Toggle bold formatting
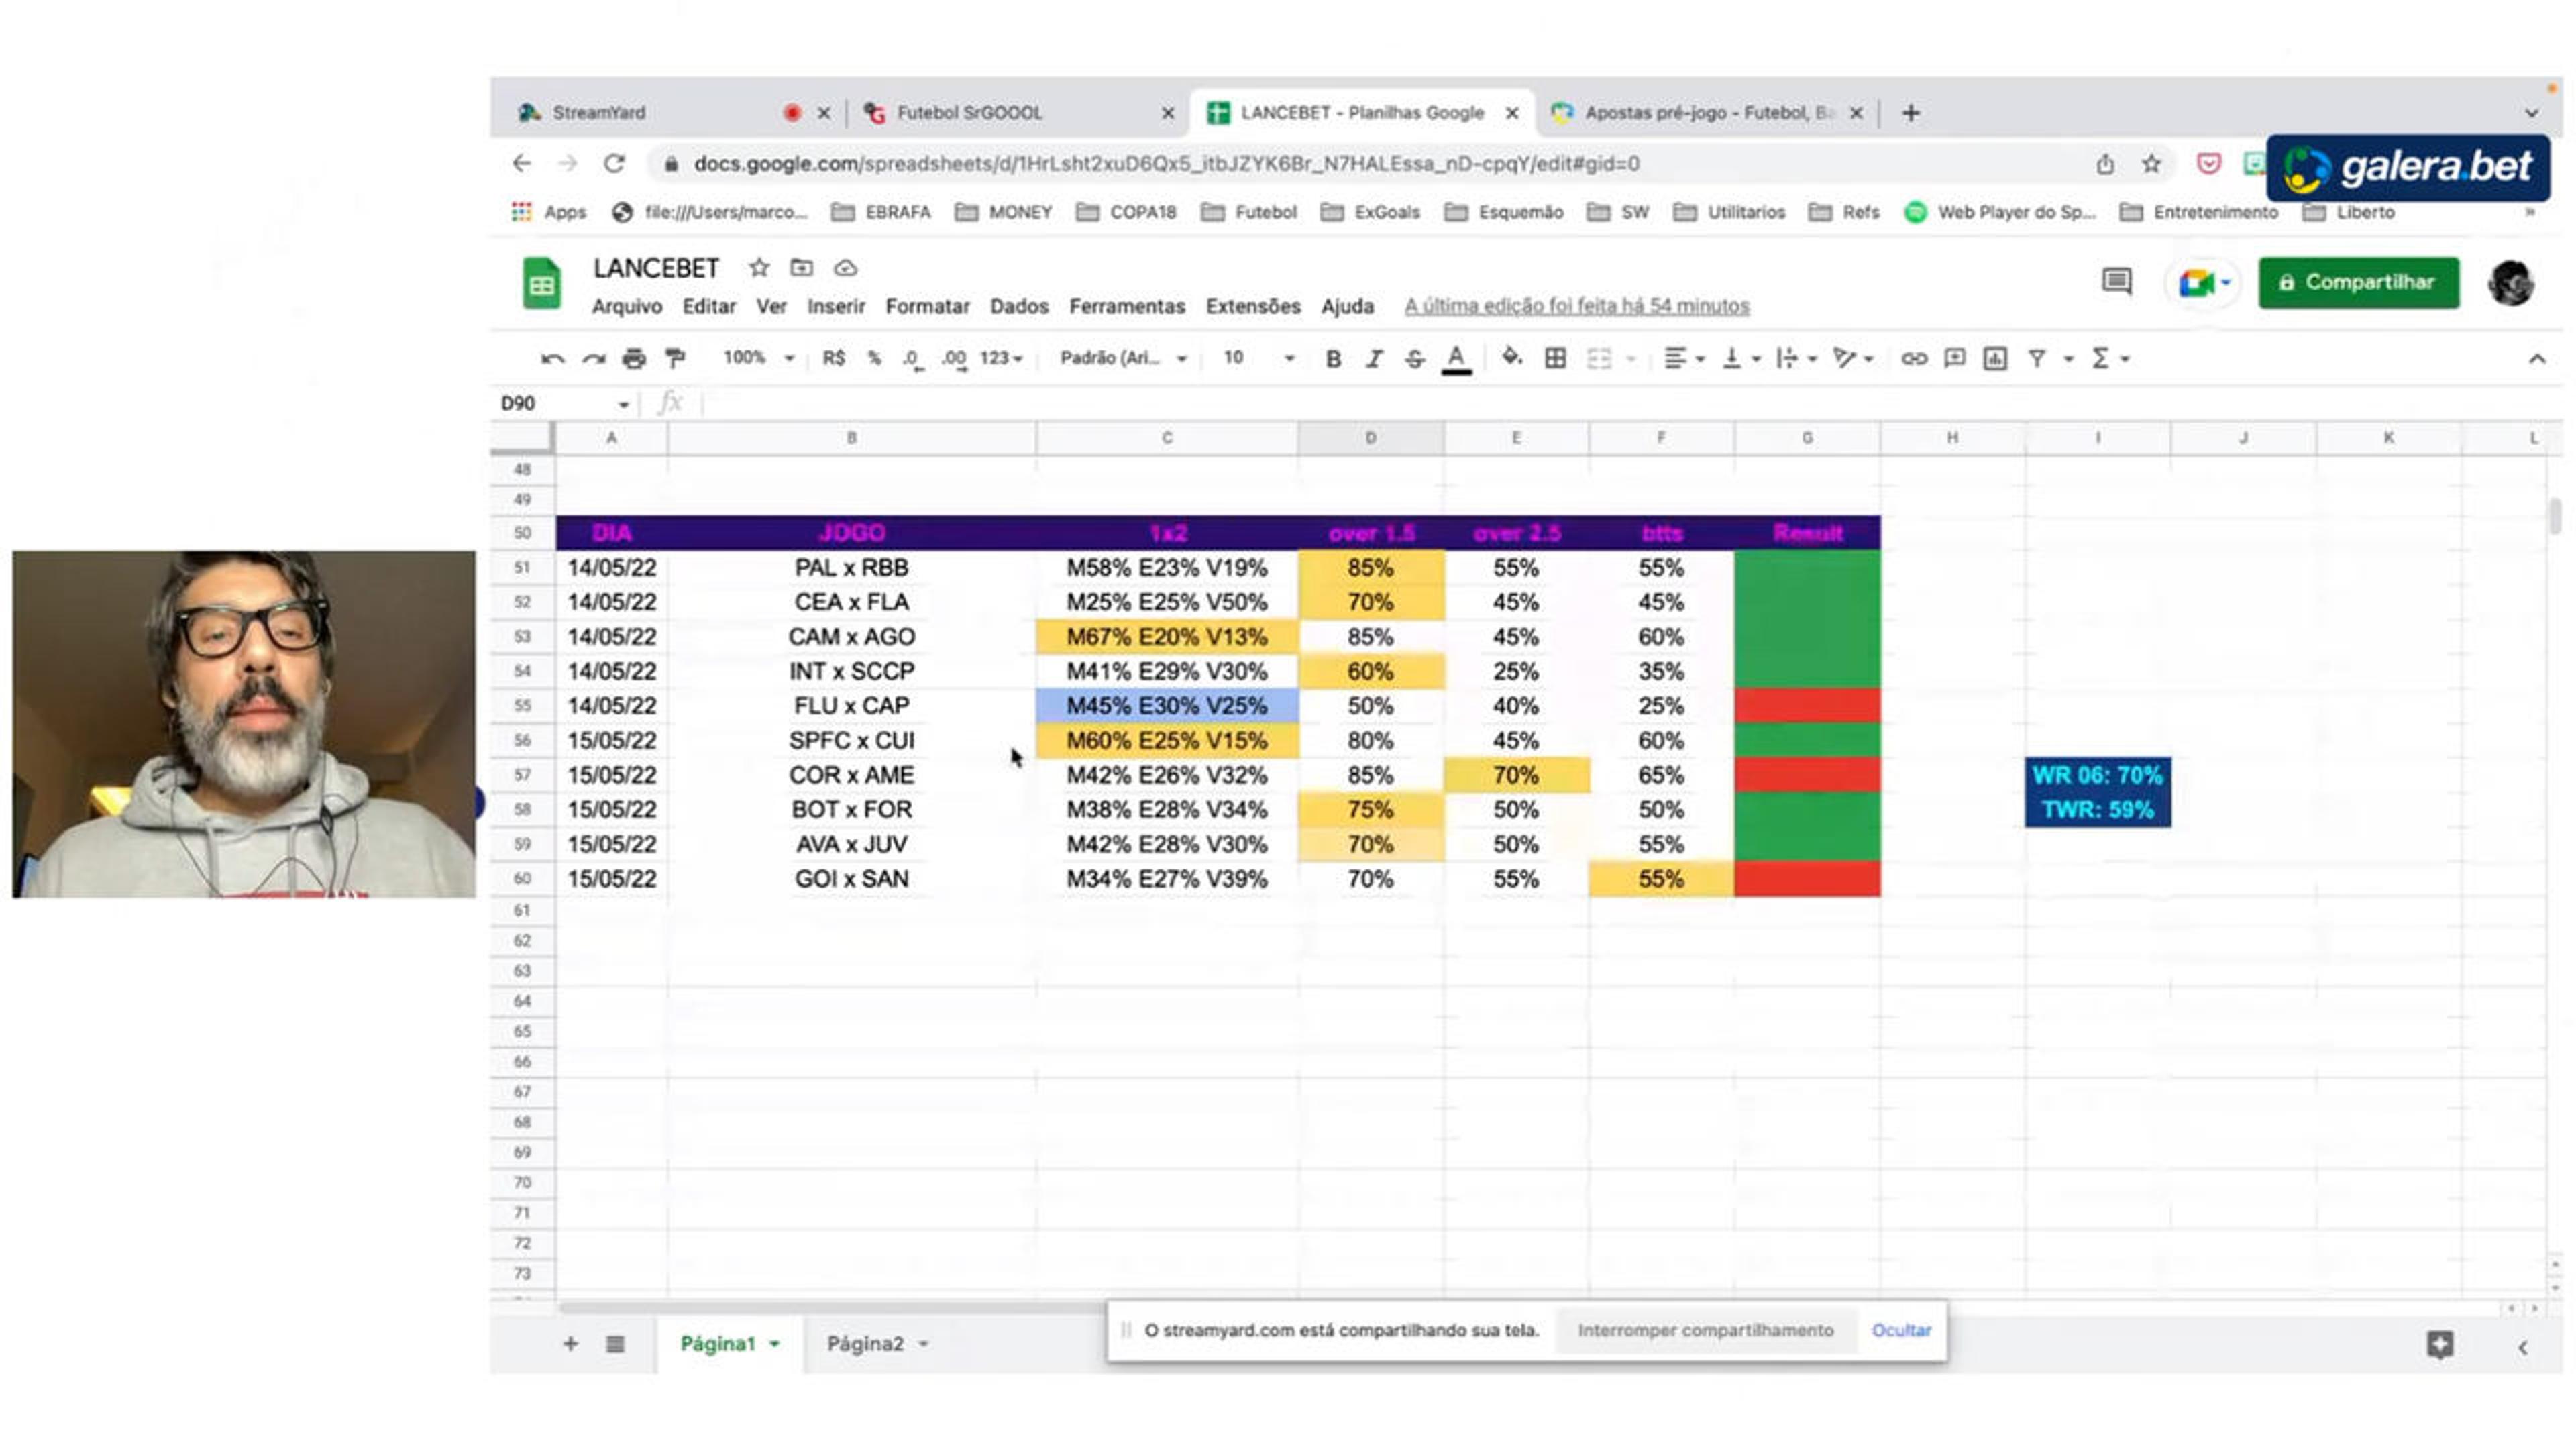 1333,358
